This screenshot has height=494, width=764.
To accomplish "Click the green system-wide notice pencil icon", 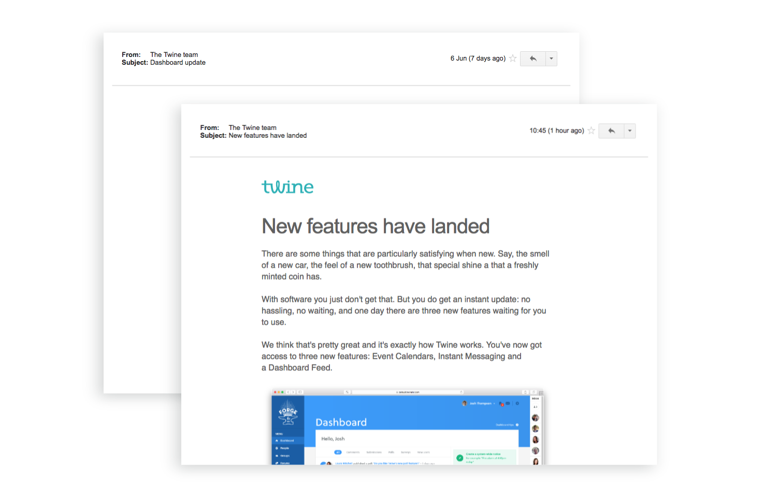I will pyautogui.click(x=459, y=457).
